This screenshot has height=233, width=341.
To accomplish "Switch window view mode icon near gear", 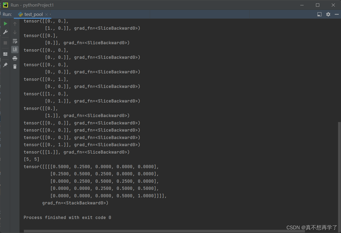I will pyautogui.click(x=319, y=14).
